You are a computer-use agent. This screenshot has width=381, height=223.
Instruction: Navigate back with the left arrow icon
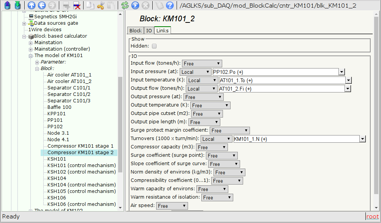(x=42, y=5)
